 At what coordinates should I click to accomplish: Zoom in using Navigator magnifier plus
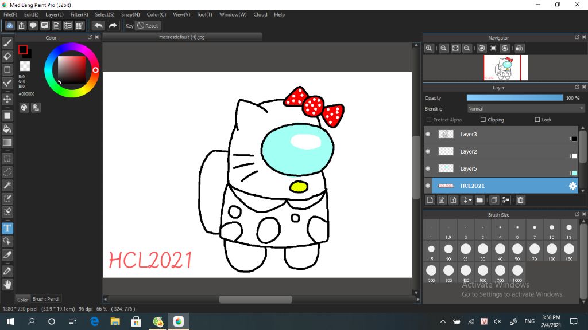click(x=444, y=48)
